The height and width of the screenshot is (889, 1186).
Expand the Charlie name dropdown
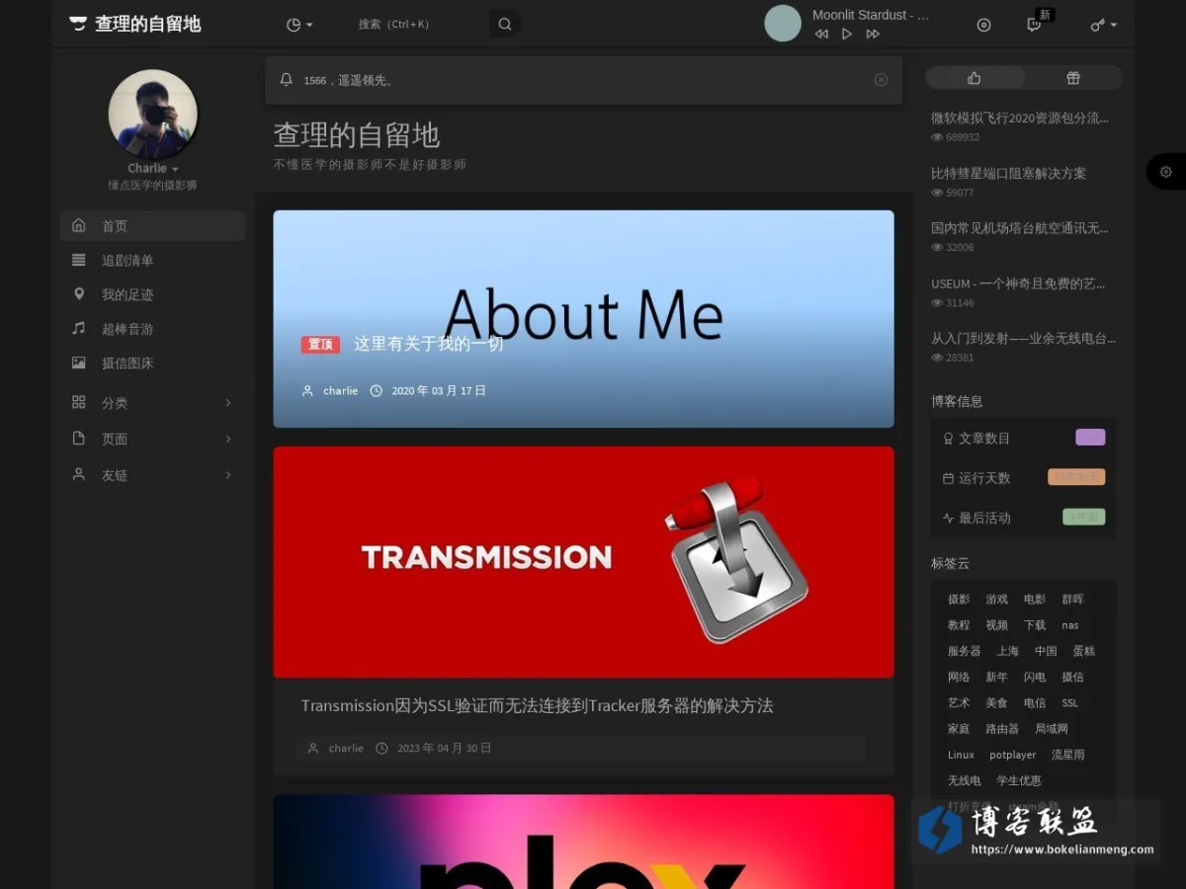tap(153, 169)
